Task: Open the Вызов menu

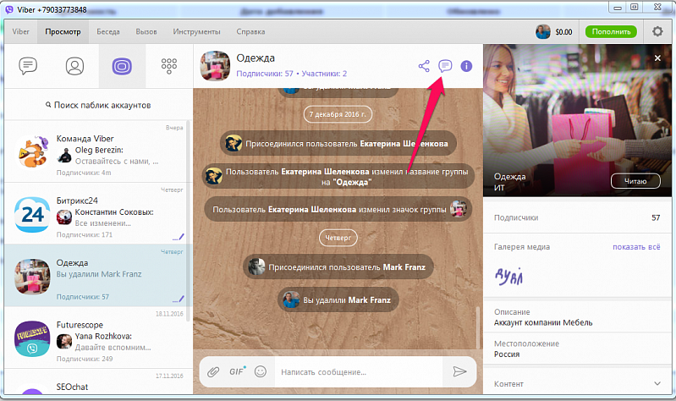Action: click(146, 31)
